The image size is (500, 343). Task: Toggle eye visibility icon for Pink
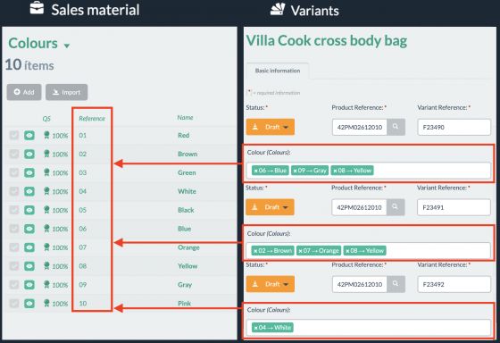29,303
